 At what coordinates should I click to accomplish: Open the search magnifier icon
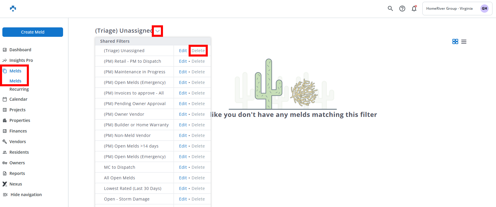click(x=390, y=9)
